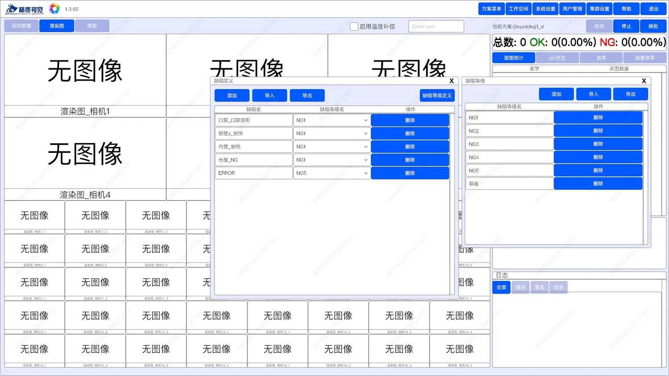Viewport: 669px width, 376px height.
Task: Click the 停止 button
Action: coord(626,26)
